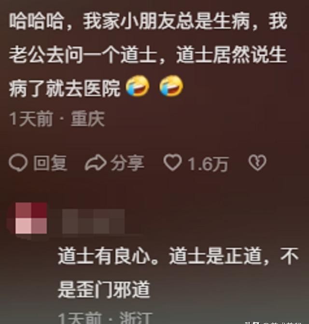Click the 头条 watermark at the bottom corner
Image resolution: width=309 pixels, height=324 pixels.
point(252,323)
